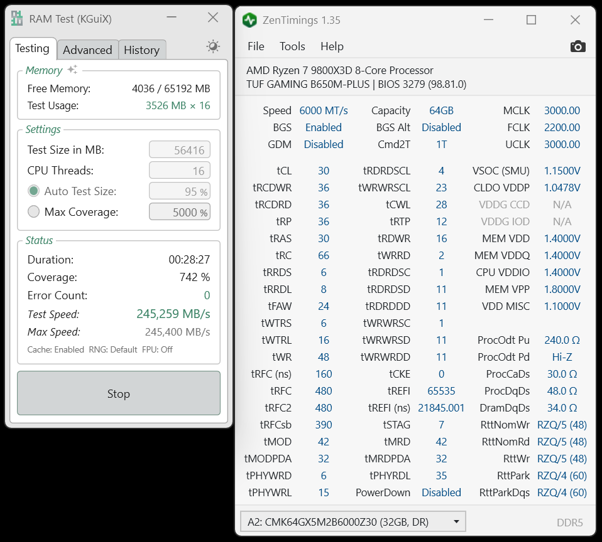Open the A2 memory module dropdown
The height and width of the screenshot is (542, 602).
coord(353,521)
